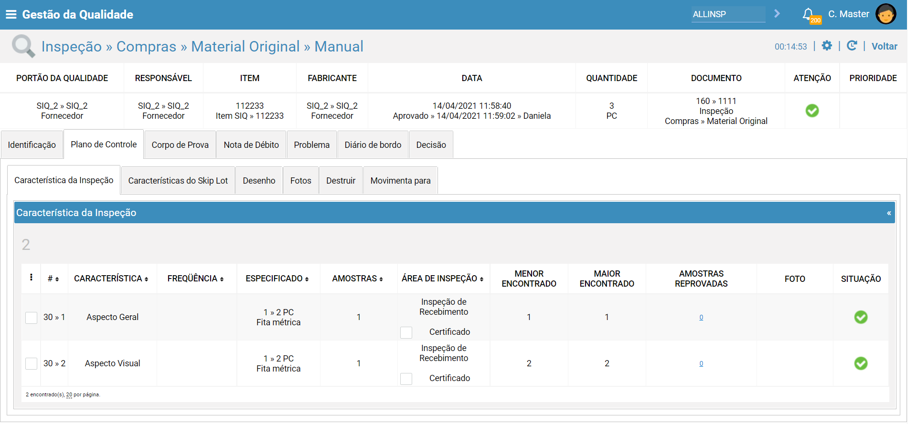The height and width of the screenshot is (424, 917).
Task: Open the C. Master user avatar
Action: click(885, 14)
